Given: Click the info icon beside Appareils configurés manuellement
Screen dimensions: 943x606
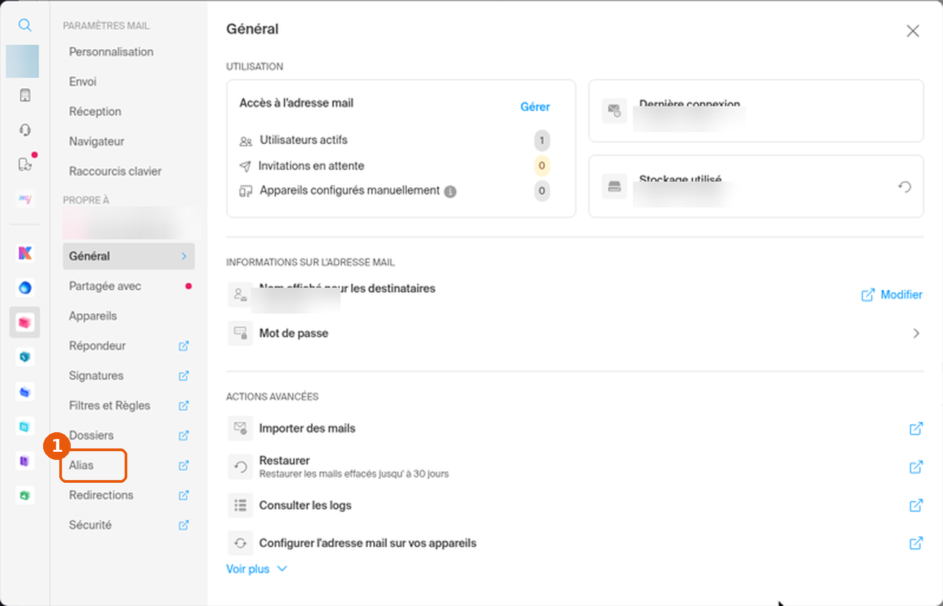Looking at the screenshot, I should click(450, 191).
